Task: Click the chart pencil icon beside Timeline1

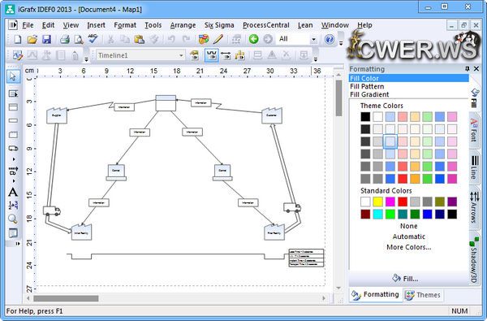Action: click(x=18, y=55)
